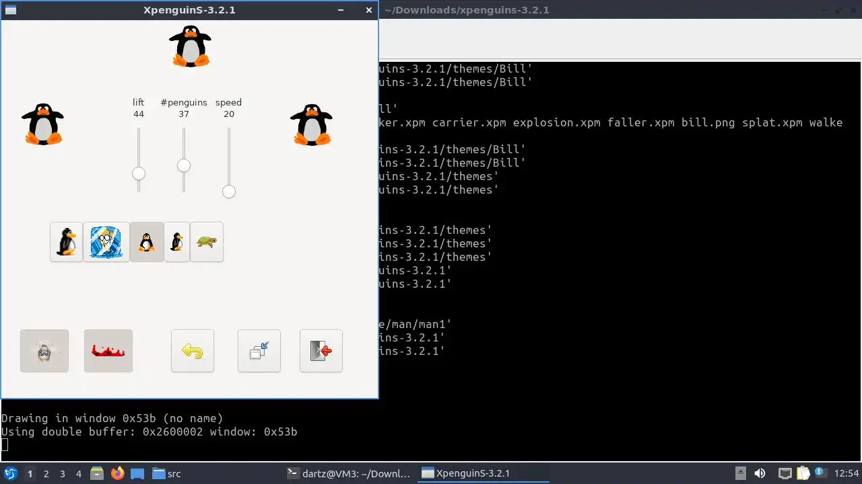Click the 12:54 clock

(847, 473)
